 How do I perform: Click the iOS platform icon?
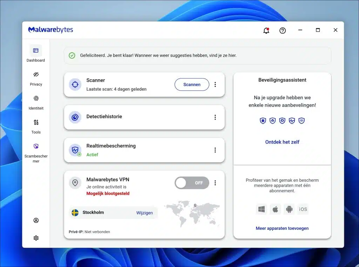click(x=303, y=209)
